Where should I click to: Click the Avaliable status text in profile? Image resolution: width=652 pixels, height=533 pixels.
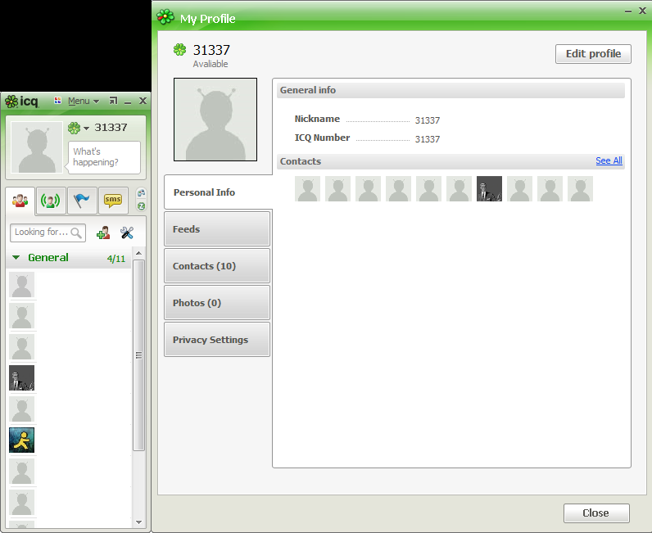coord(211,64)
